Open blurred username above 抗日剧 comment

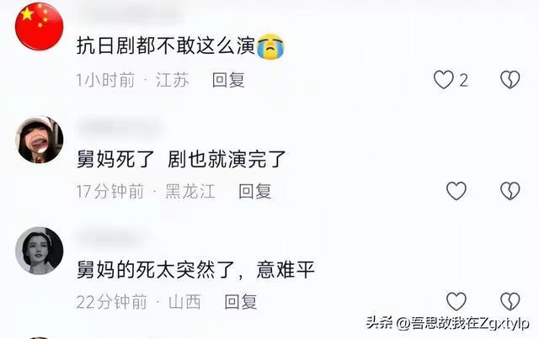[131, 13]
